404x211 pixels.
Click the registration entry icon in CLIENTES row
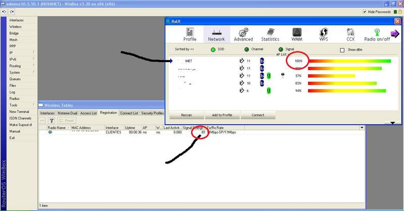pyautogui.click(x=50, y=132)
